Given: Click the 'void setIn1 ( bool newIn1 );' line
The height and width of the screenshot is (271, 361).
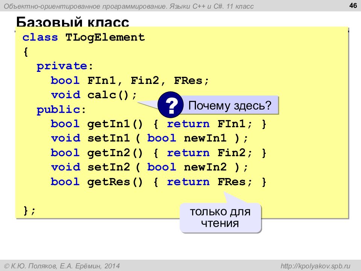Looking at the screenshot, I should click(149, 138).
